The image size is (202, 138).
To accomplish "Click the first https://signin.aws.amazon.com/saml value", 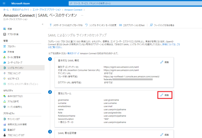I will [121, 67].
